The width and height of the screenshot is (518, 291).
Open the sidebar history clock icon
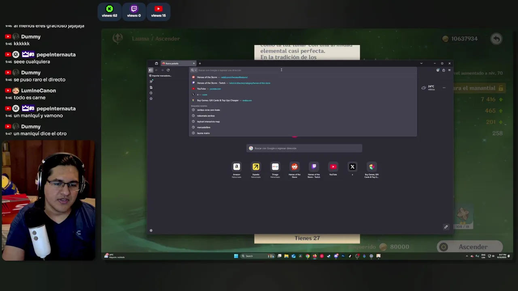tap(151, 93)
